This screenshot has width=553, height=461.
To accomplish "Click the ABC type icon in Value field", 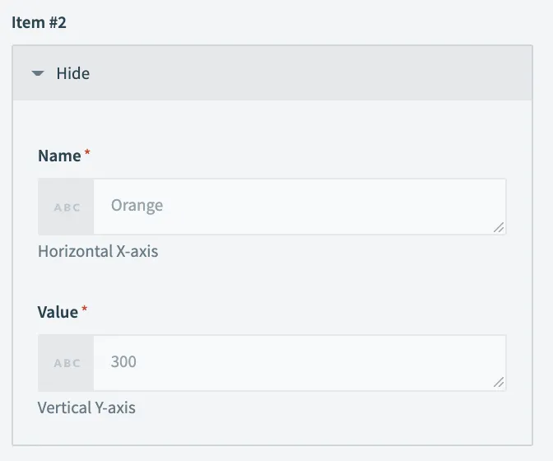I will 67,363.
